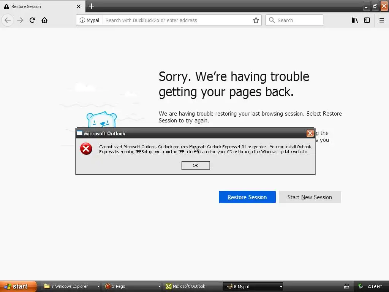389x292 pixels.
Task: Open the site information icon beside Mypal
Action: (x=82, y=21)
